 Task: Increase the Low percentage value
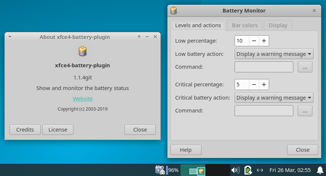(264, 41)
